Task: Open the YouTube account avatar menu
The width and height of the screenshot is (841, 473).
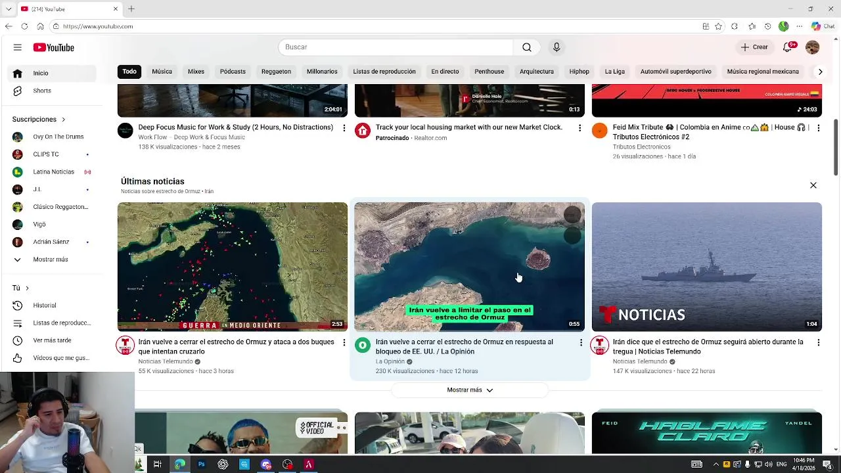Action: click(813, 47)
